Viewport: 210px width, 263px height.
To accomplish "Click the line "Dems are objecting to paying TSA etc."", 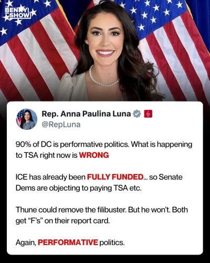I will [x=79, y=188].
